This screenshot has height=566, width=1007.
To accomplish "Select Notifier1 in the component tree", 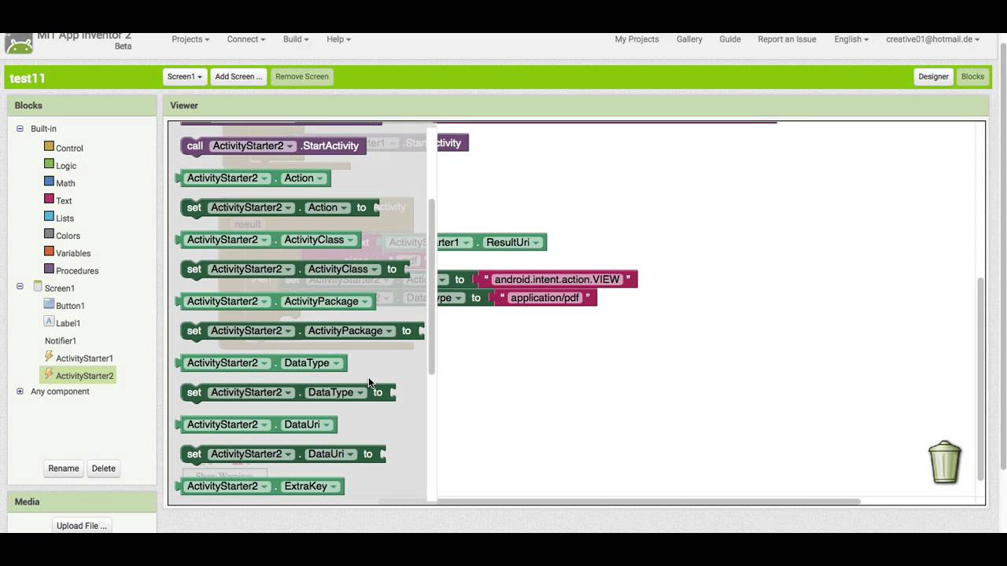I will coord(61,340).
